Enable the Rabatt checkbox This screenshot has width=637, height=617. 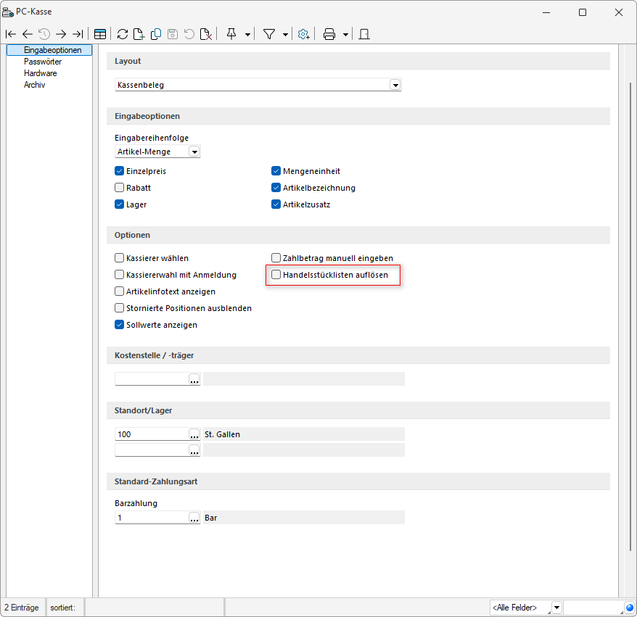tap(120, 188)
